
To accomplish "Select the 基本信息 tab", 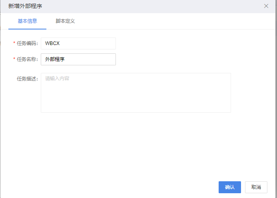I will (28, 21).
